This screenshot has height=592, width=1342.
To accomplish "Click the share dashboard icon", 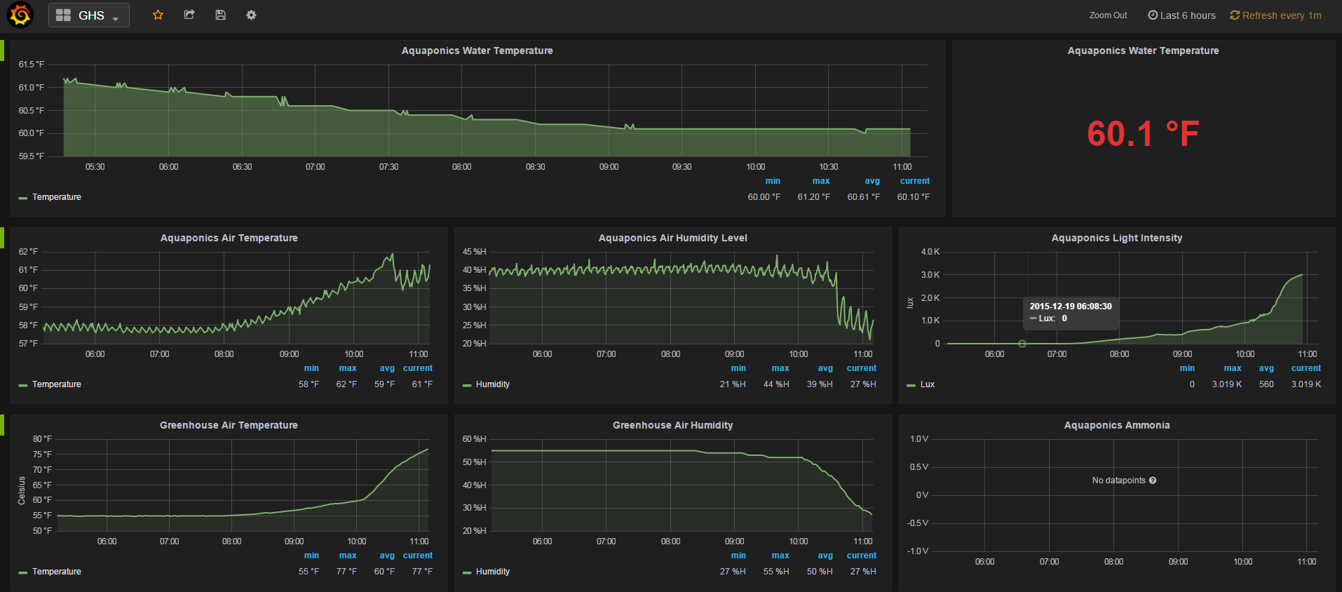I will tap(189, 15).
